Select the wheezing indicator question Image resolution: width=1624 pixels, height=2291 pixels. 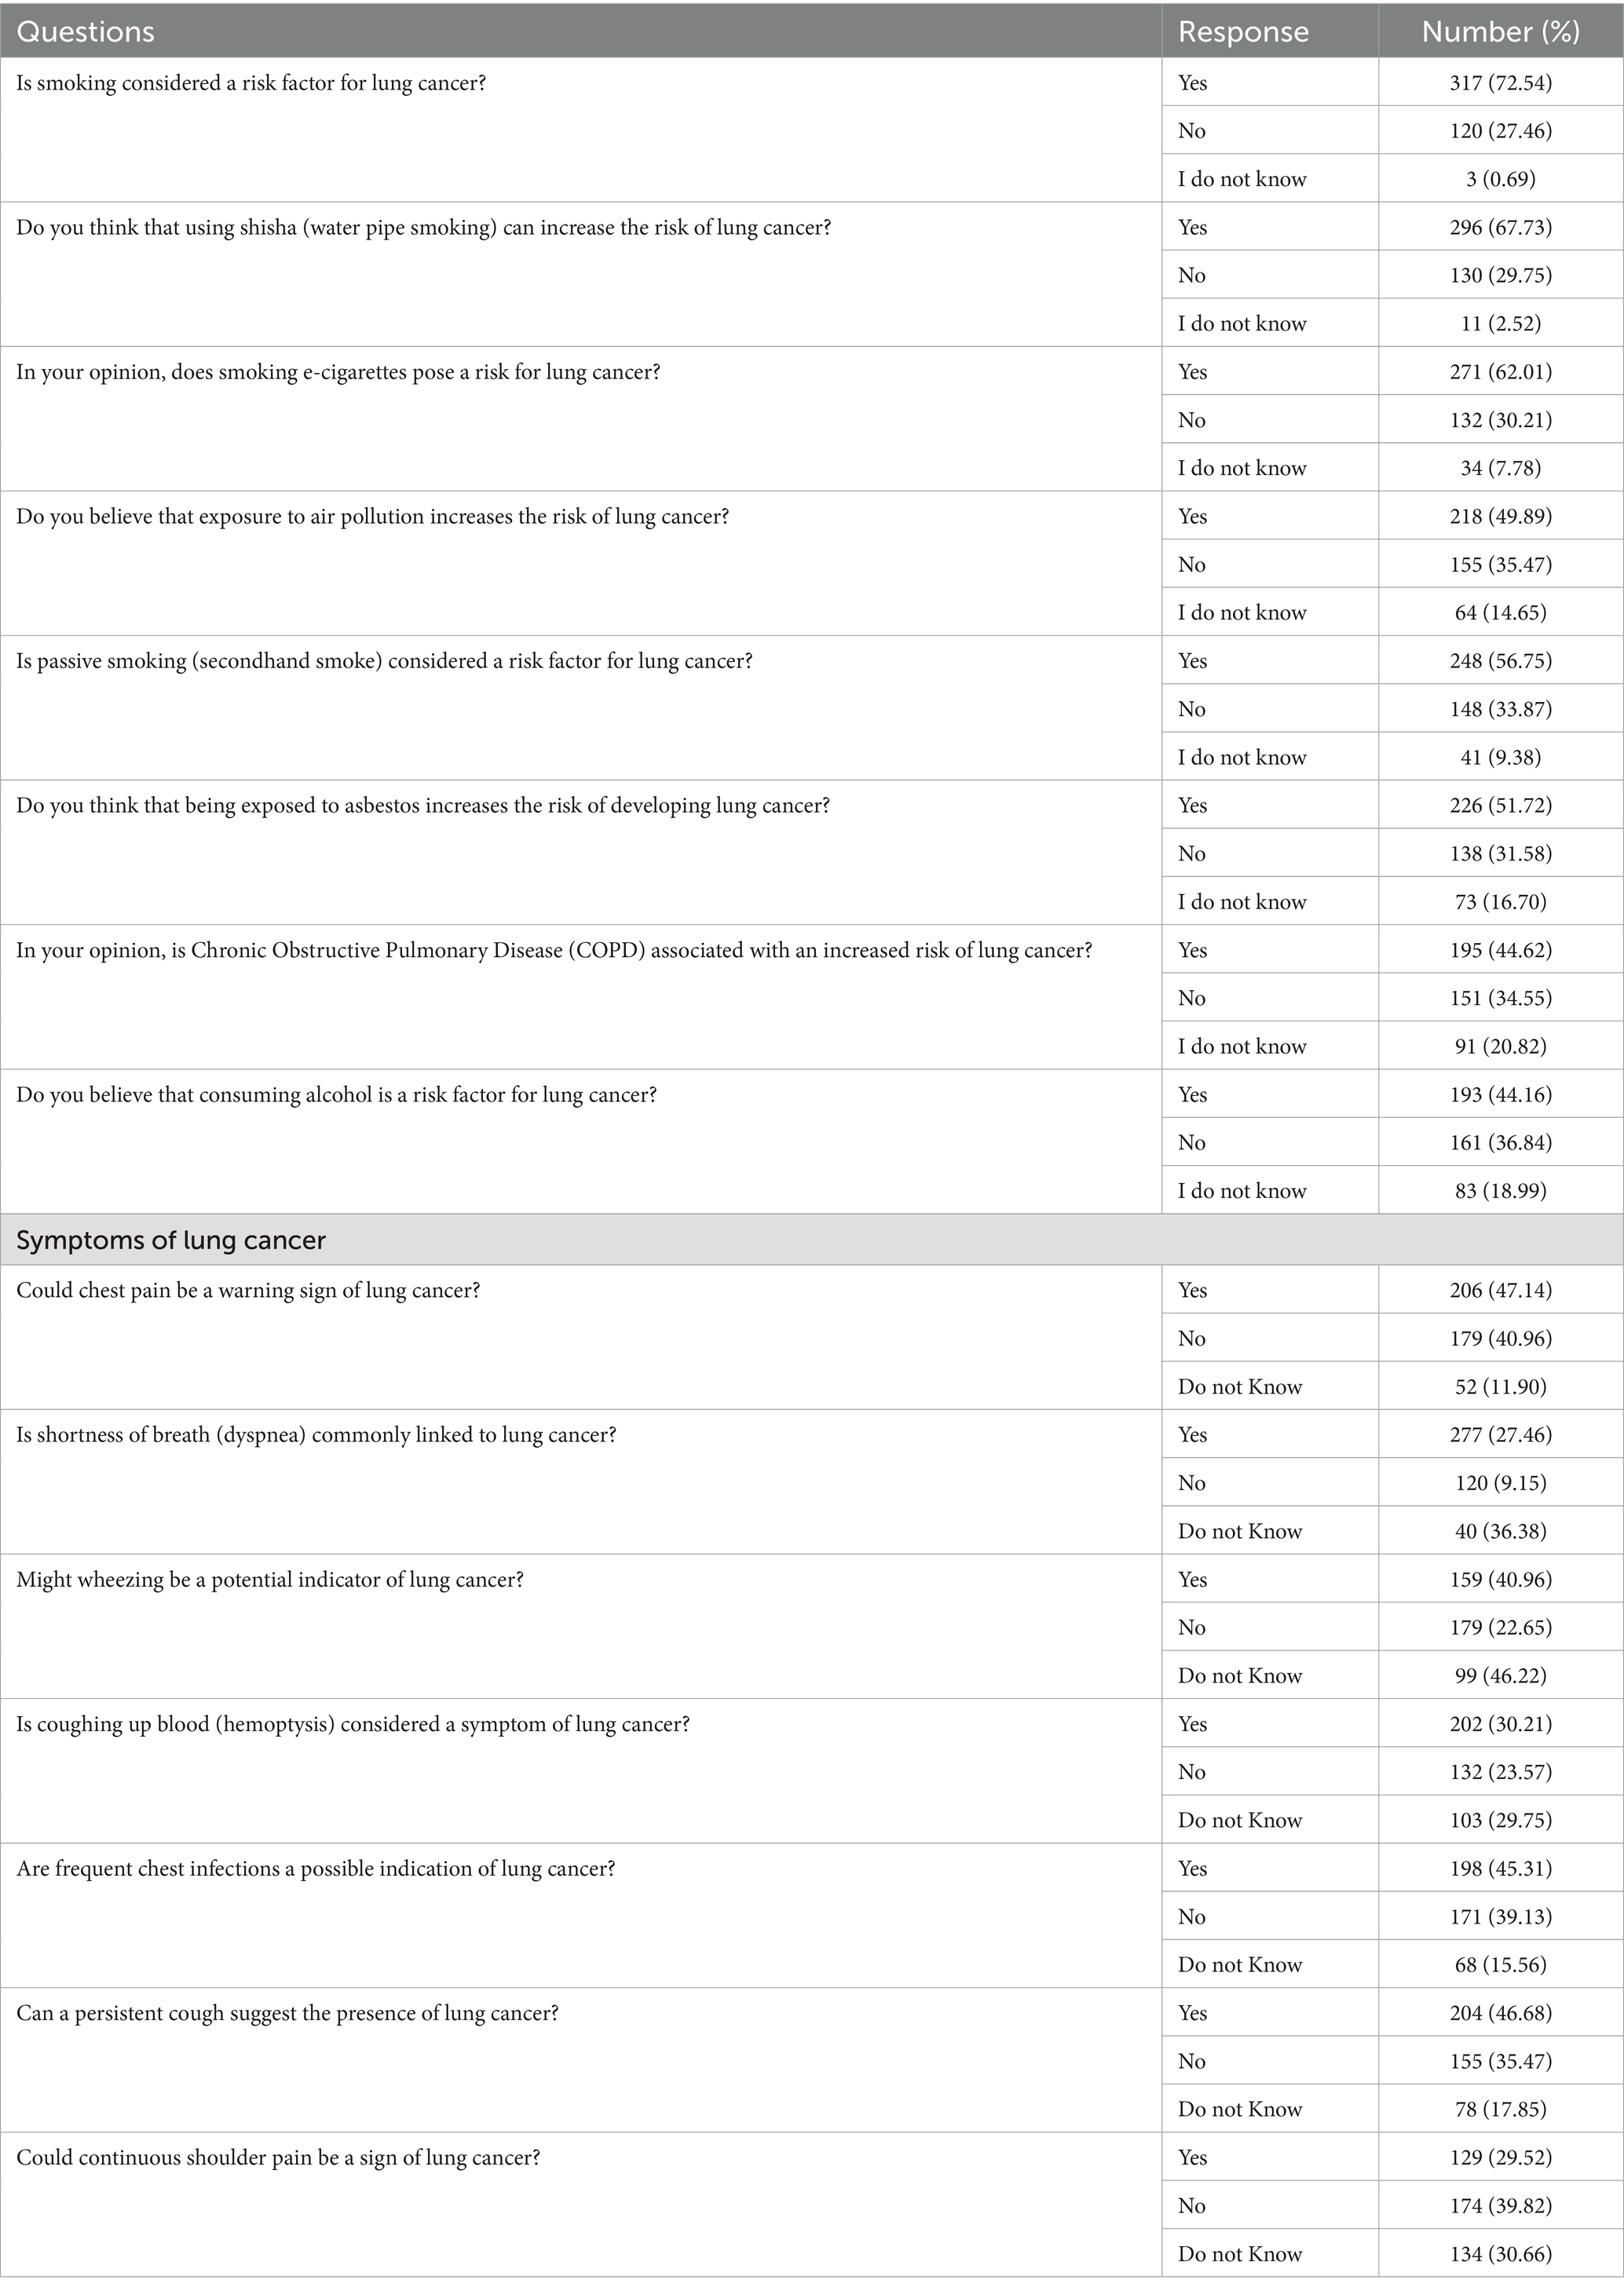[x=270, y=1580]
